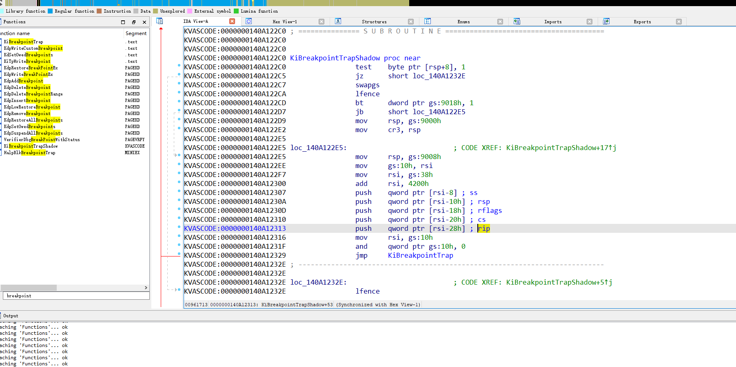This screenshot has width=736, height=367.
Task: Click the breakpoint filter input field
Action: (x=76, y=296)
